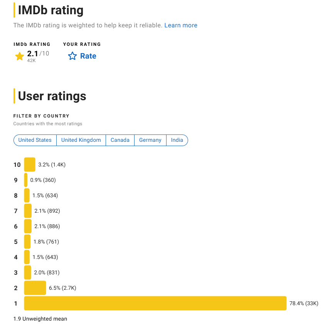
Task: Select the 5-star rating bar
Action: click(x=27, y=242)
